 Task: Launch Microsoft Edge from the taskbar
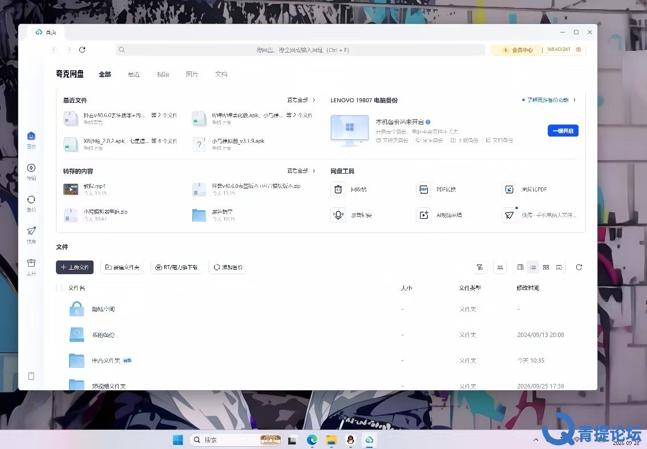[x=312, y=440]
